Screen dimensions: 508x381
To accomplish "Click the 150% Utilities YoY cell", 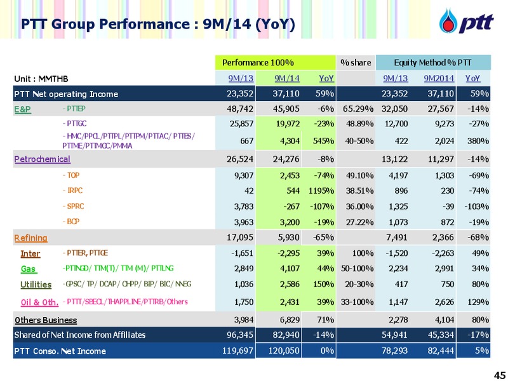I will coord(324,284).
